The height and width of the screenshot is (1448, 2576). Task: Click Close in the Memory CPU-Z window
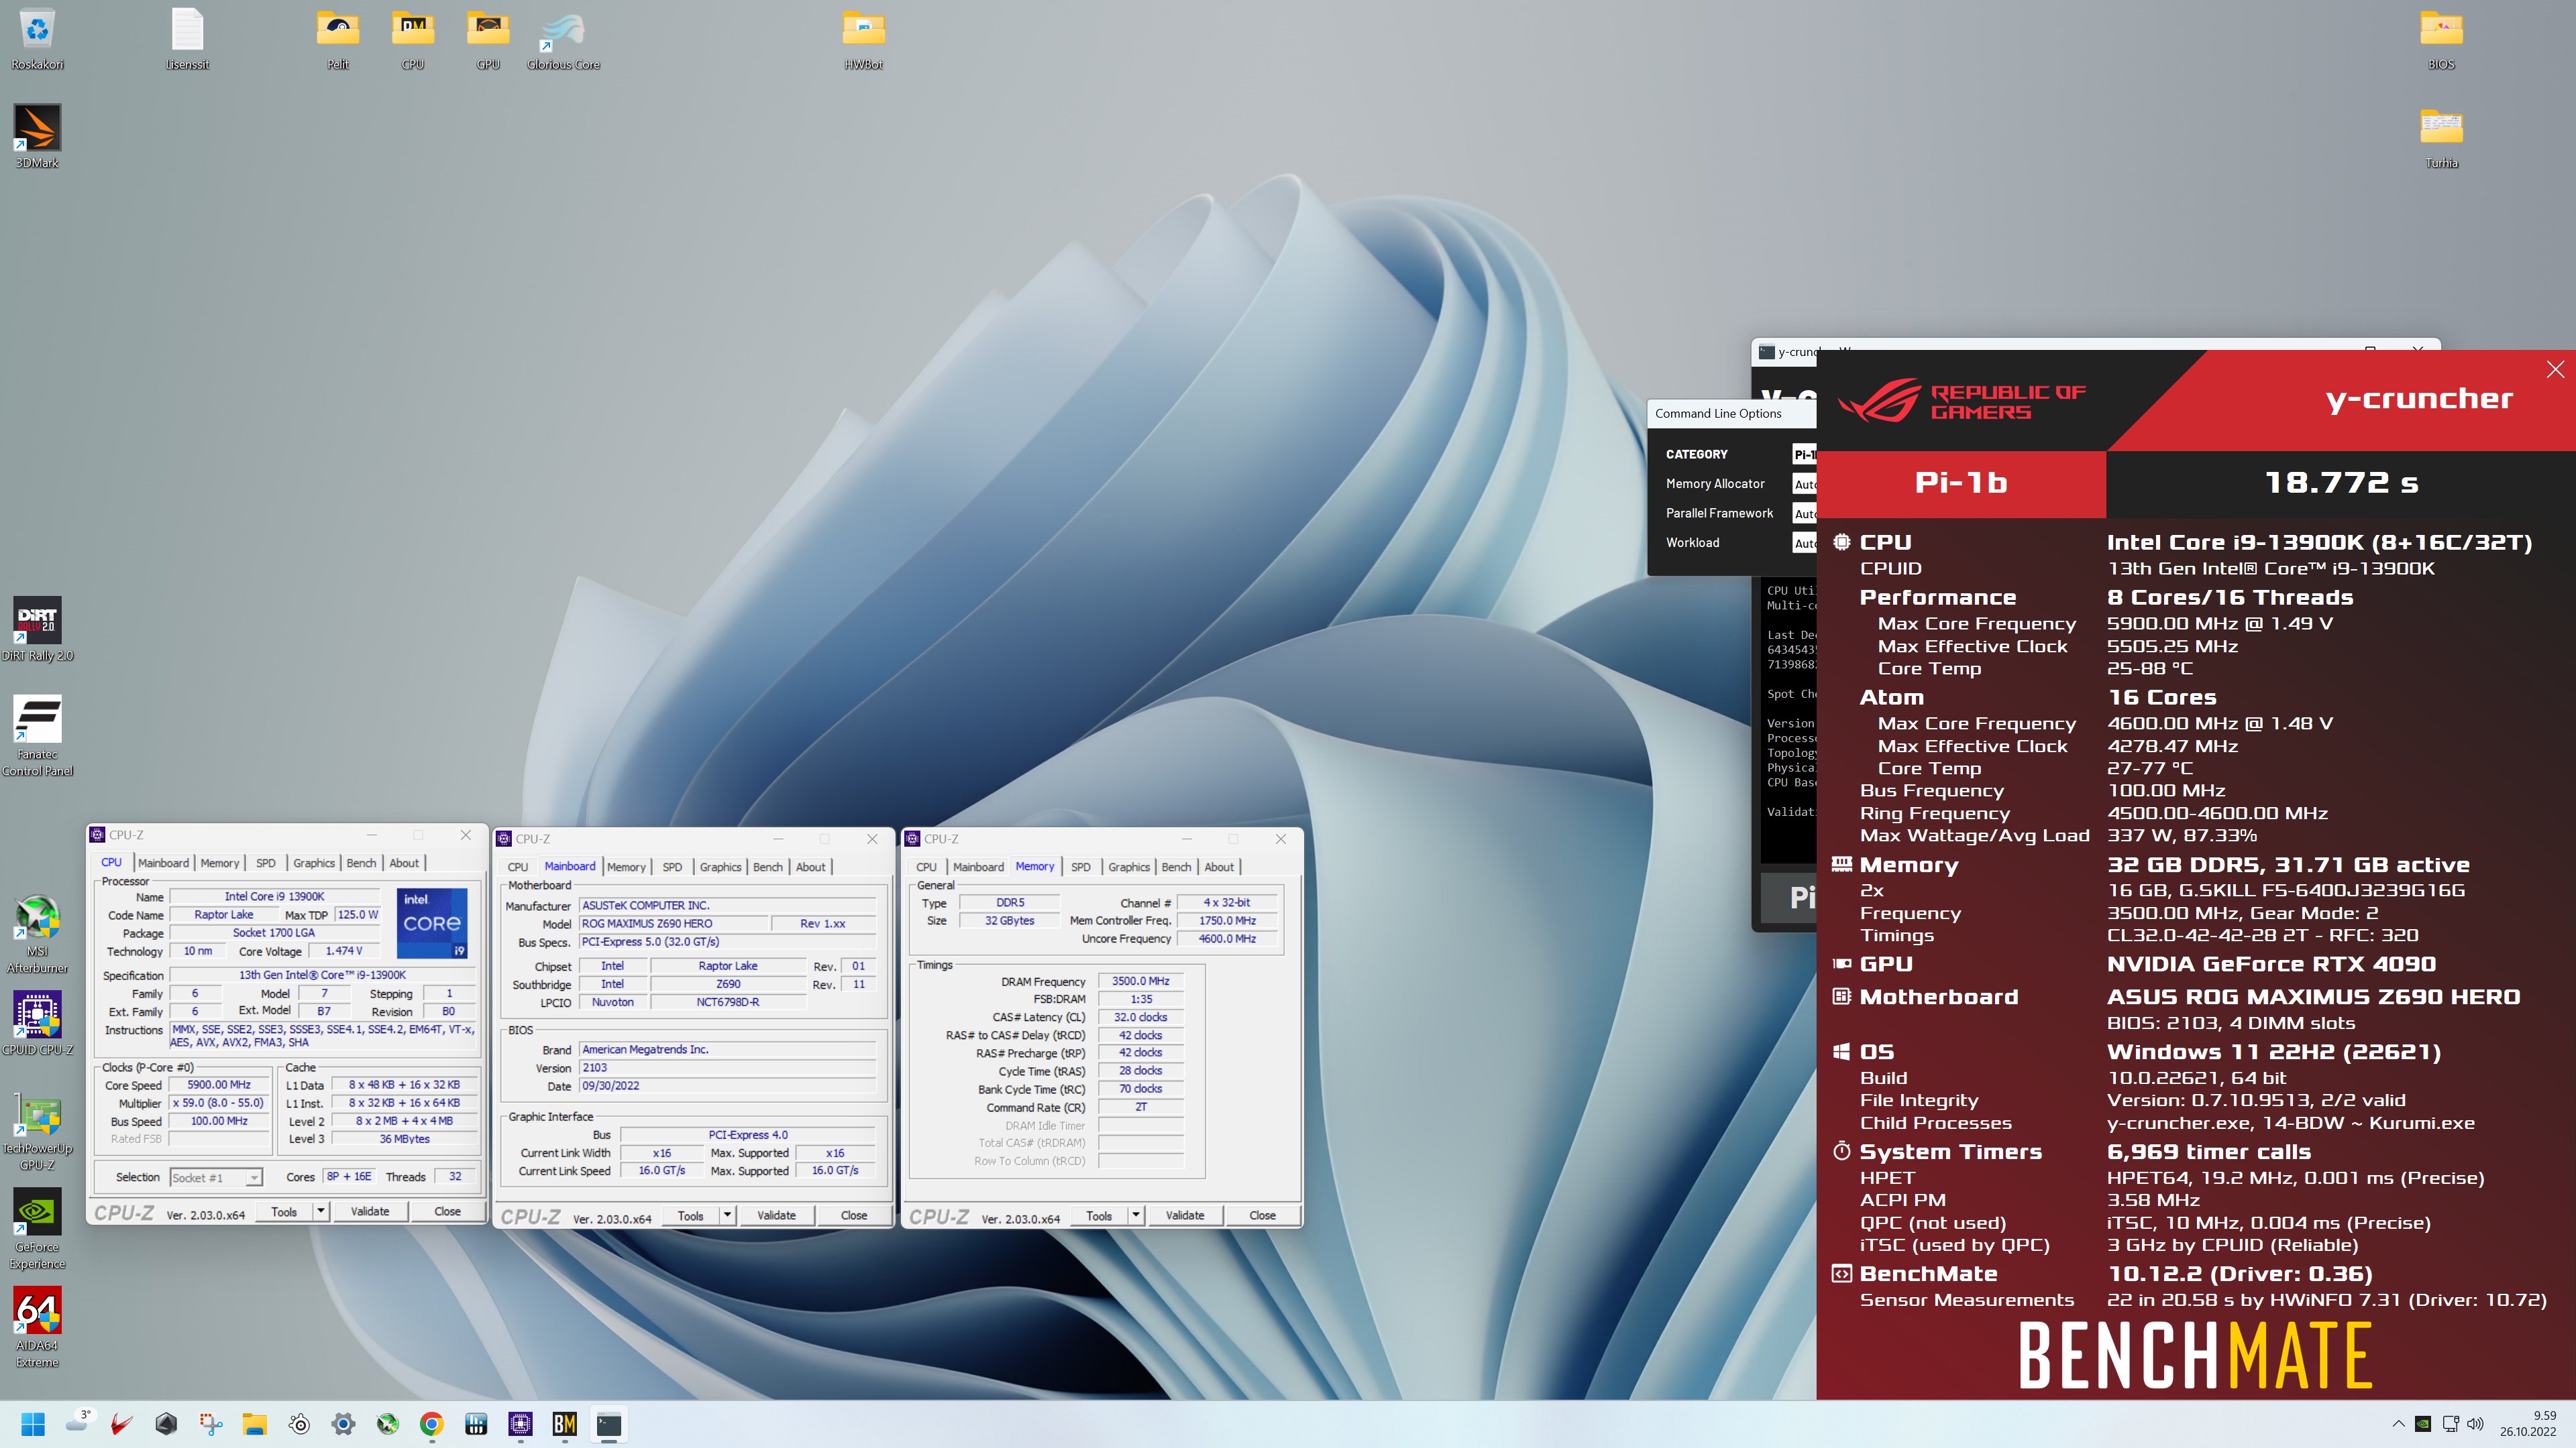tap(1262, 1215)
